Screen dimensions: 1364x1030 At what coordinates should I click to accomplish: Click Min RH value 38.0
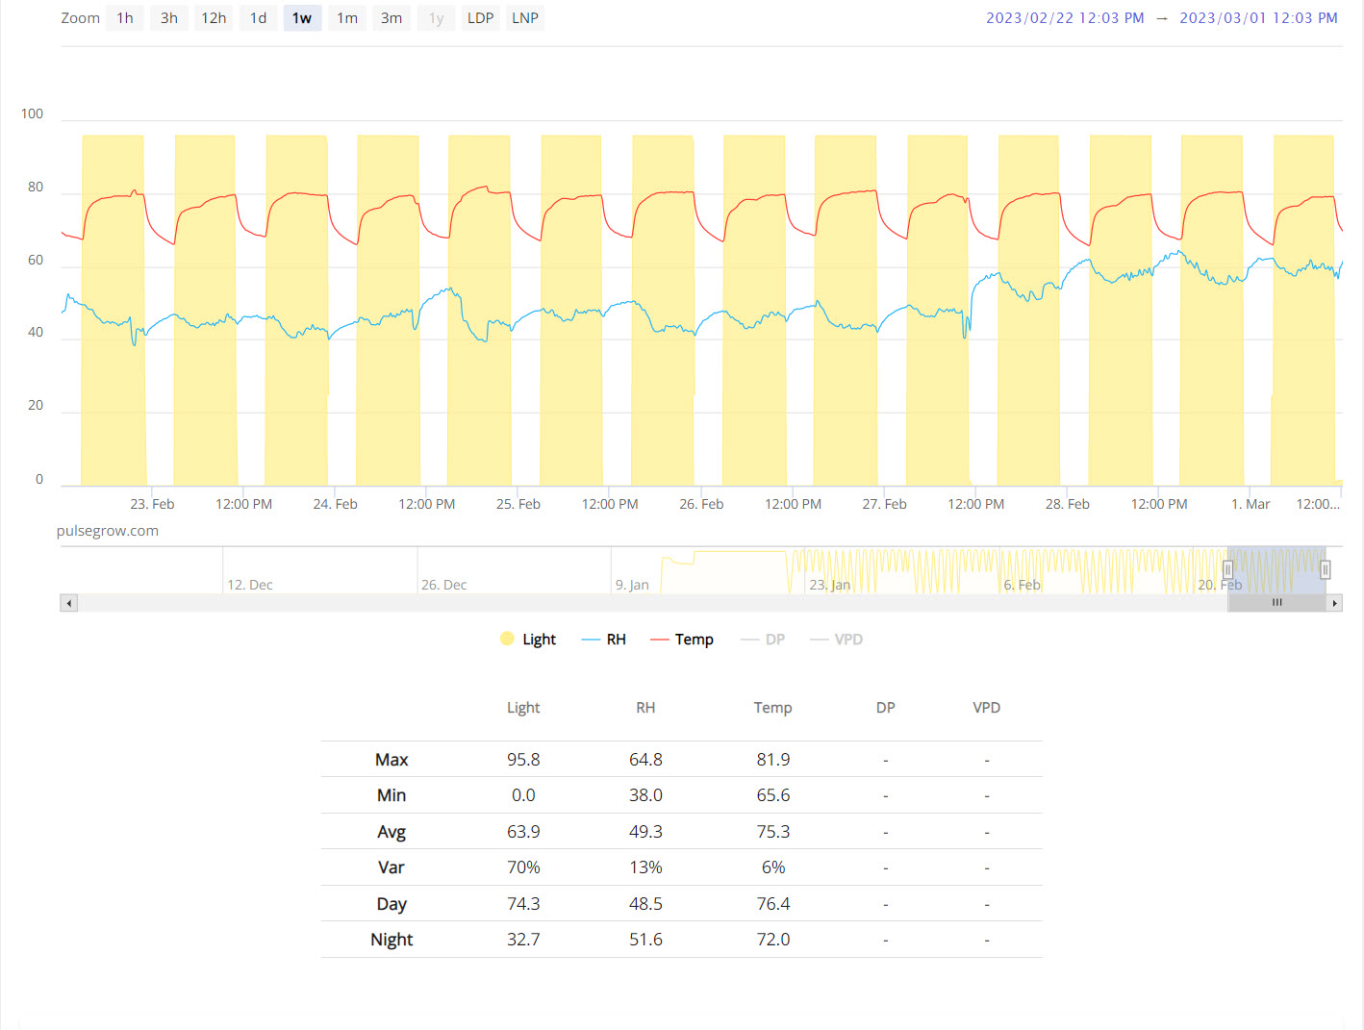645,795
